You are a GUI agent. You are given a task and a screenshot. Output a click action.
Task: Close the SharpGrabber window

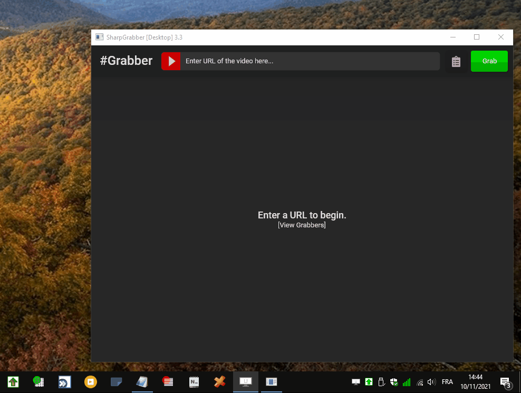501,37
